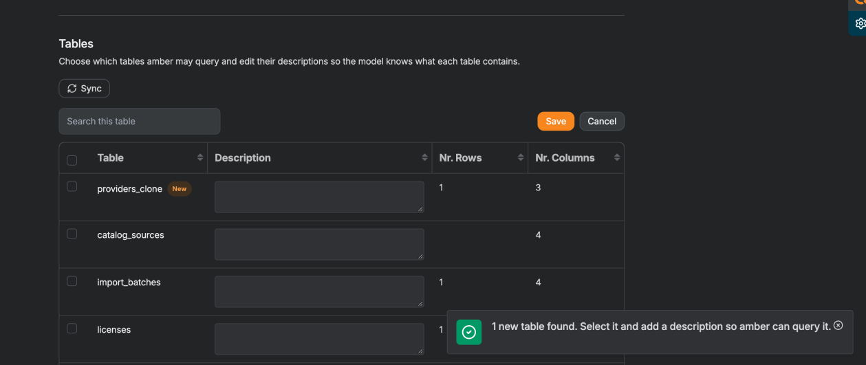Edit description for providers_clone
The width and height of the screenshot is (866, 365).
[319, 197]
